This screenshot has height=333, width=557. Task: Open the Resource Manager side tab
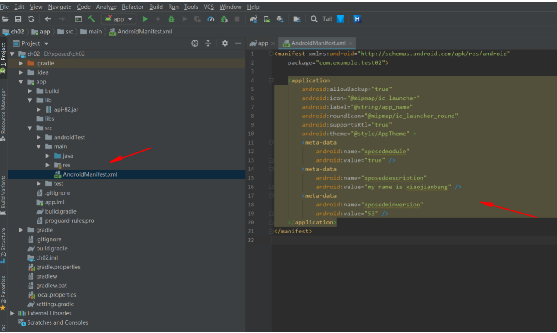(4, 114)
